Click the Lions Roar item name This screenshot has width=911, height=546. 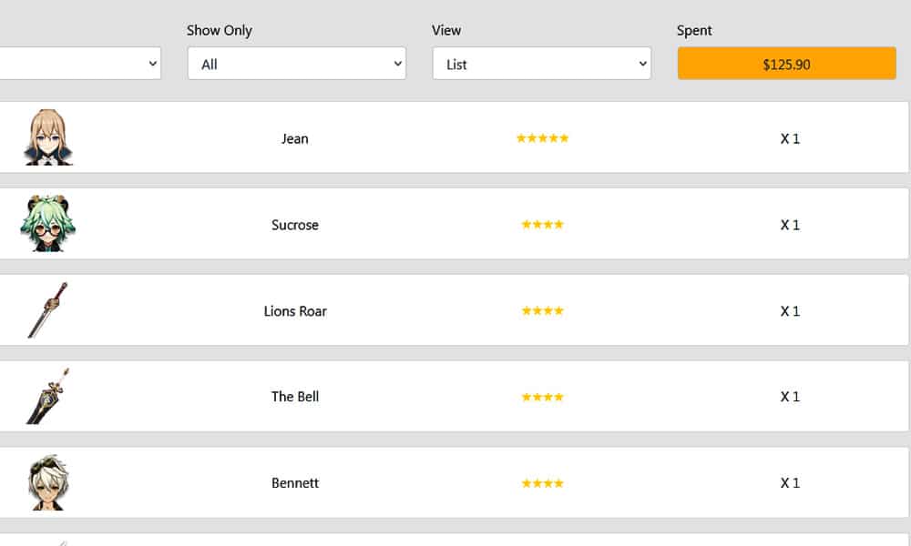[295, 311]
